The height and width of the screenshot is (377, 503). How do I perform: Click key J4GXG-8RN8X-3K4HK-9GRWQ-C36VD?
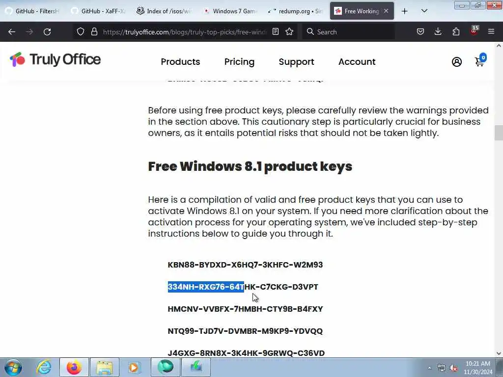[x=246, y=353]
